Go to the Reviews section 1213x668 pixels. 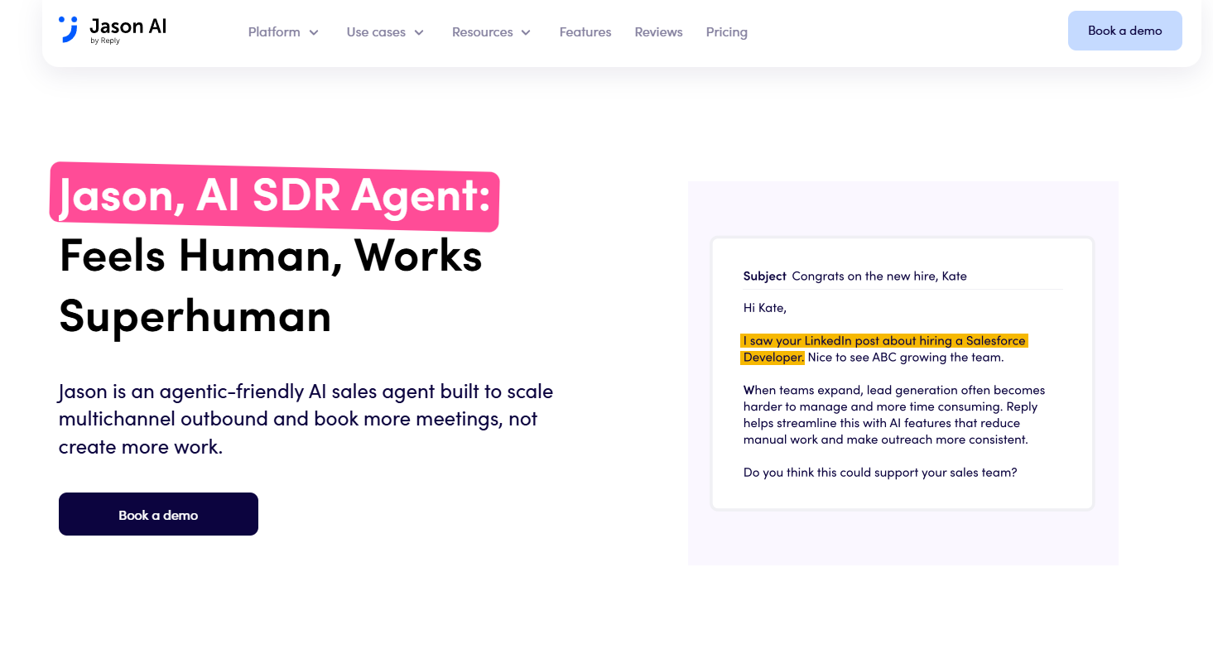658,32
